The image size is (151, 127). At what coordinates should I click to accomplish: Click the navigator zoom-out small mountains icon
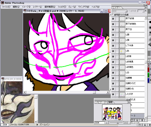(x=107, y=123)
